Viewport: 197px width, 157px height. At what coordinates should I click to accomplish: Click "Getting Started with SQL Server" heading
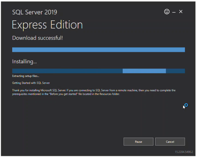coord(31,83)
